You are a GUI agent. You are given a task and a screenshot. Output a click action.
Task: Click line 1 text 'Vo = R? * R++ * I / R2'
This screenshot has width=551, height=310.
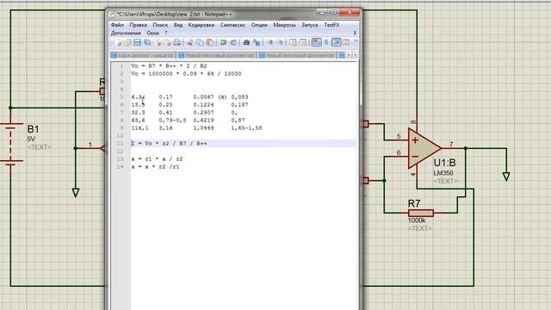169,66
